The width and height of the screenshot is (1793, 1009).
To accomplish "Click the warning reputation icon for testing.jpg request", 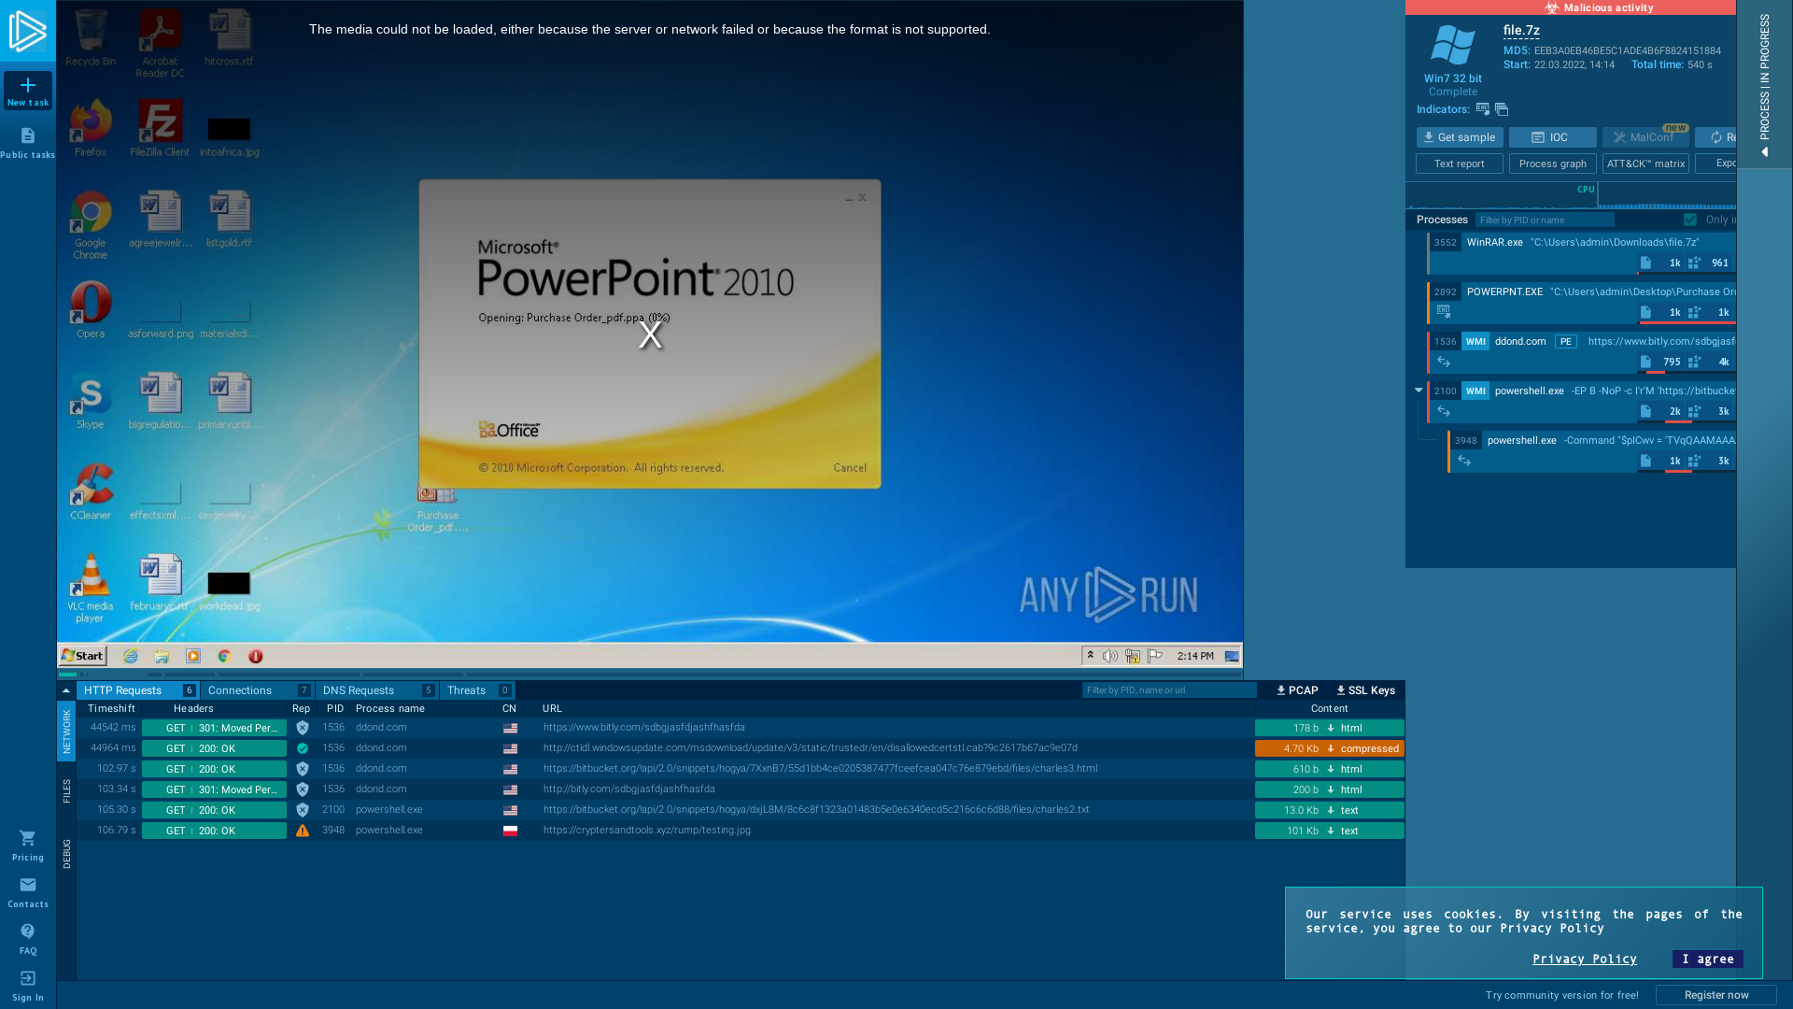I will point(303,831).
